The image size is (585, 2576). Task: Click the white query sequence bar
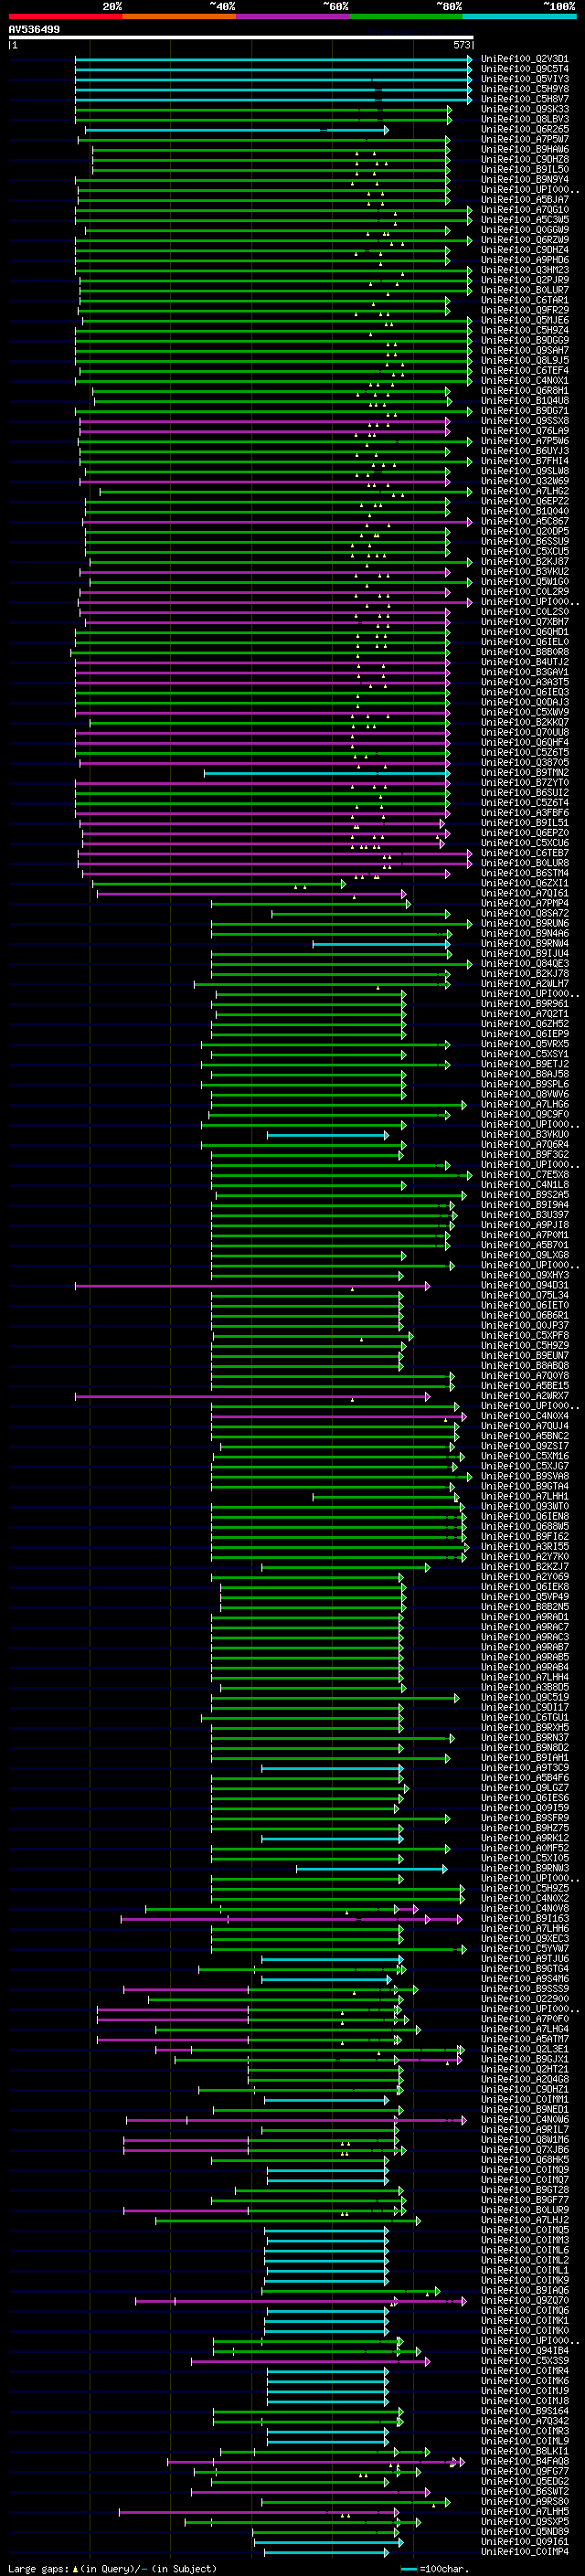(x=241, y=38)
